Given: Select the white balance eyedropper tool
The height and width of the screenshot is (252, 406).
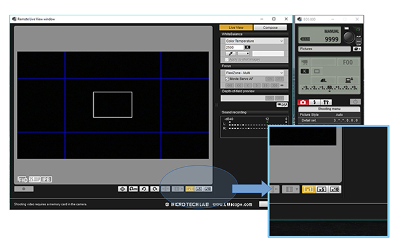Looking at the screenshot, I should click(229, 54).
